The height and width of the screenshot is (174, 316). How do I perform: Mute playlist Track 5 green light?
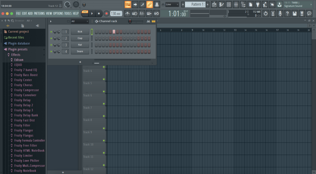[x=104, y=92]
